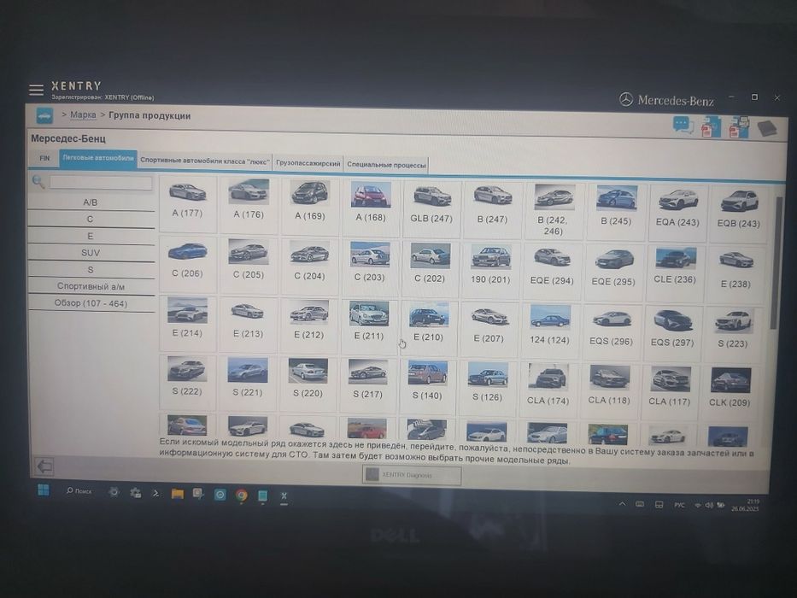This screenshot has height=598, width=797.
Task: Select the CLK (209) model tile
Action: pyautogui.click(x=730, y=392)
